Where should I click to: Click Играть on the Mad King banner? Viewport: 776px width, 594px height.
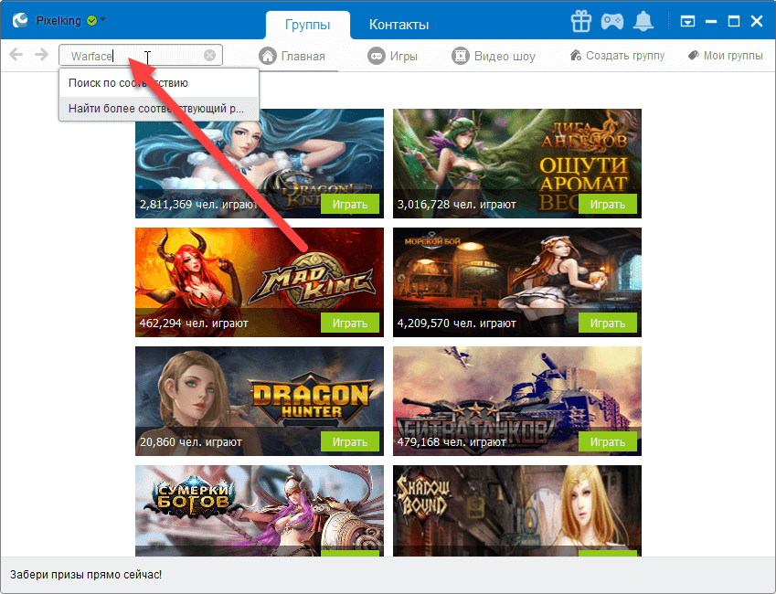(350, 324)
